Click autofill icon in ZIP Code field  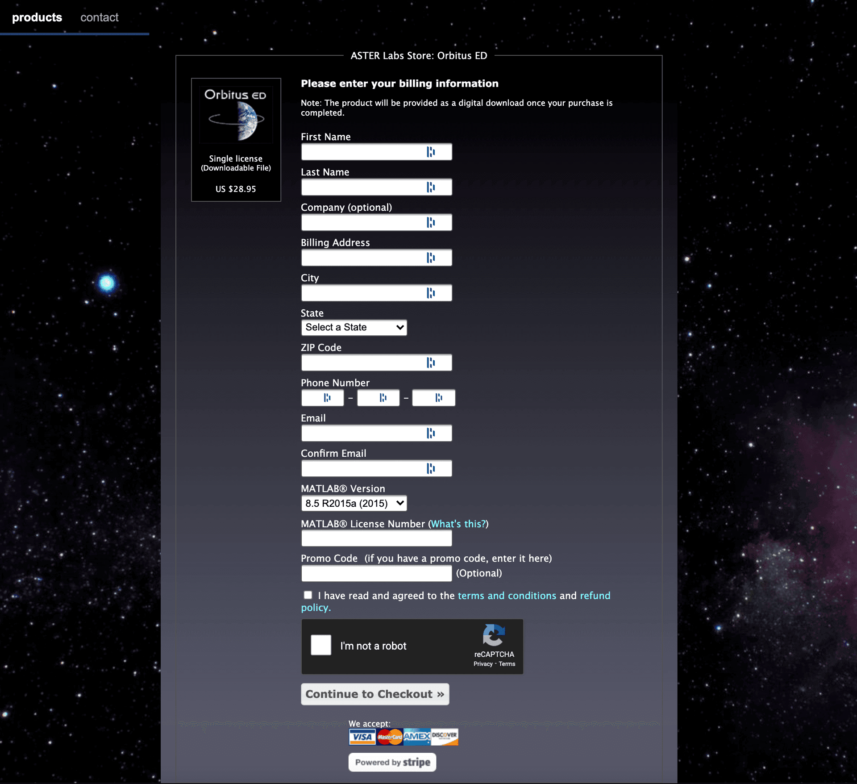430,363
